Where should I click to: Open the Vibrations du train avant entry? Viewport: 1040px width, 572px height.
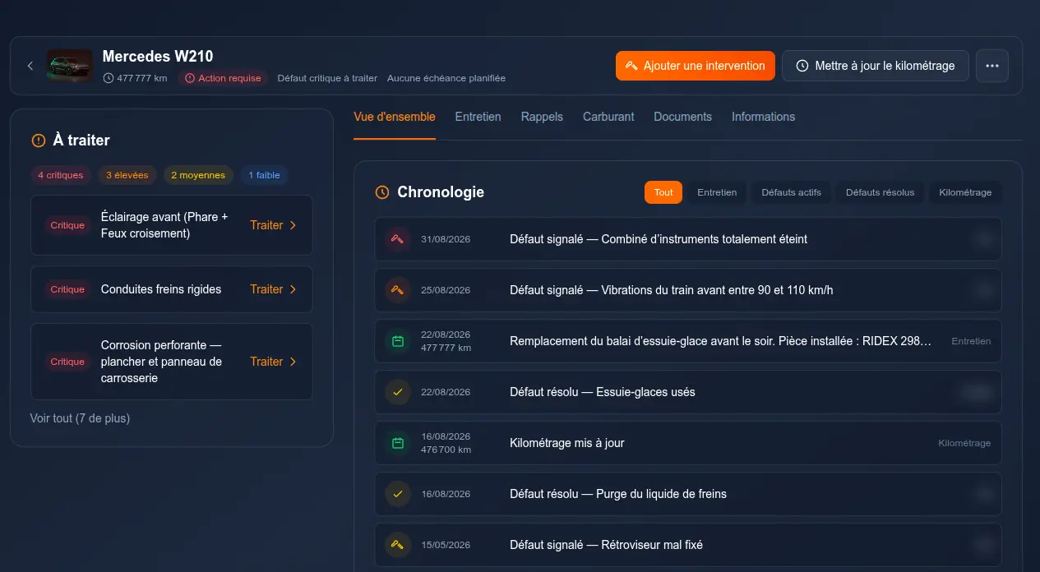coord(688,290)
